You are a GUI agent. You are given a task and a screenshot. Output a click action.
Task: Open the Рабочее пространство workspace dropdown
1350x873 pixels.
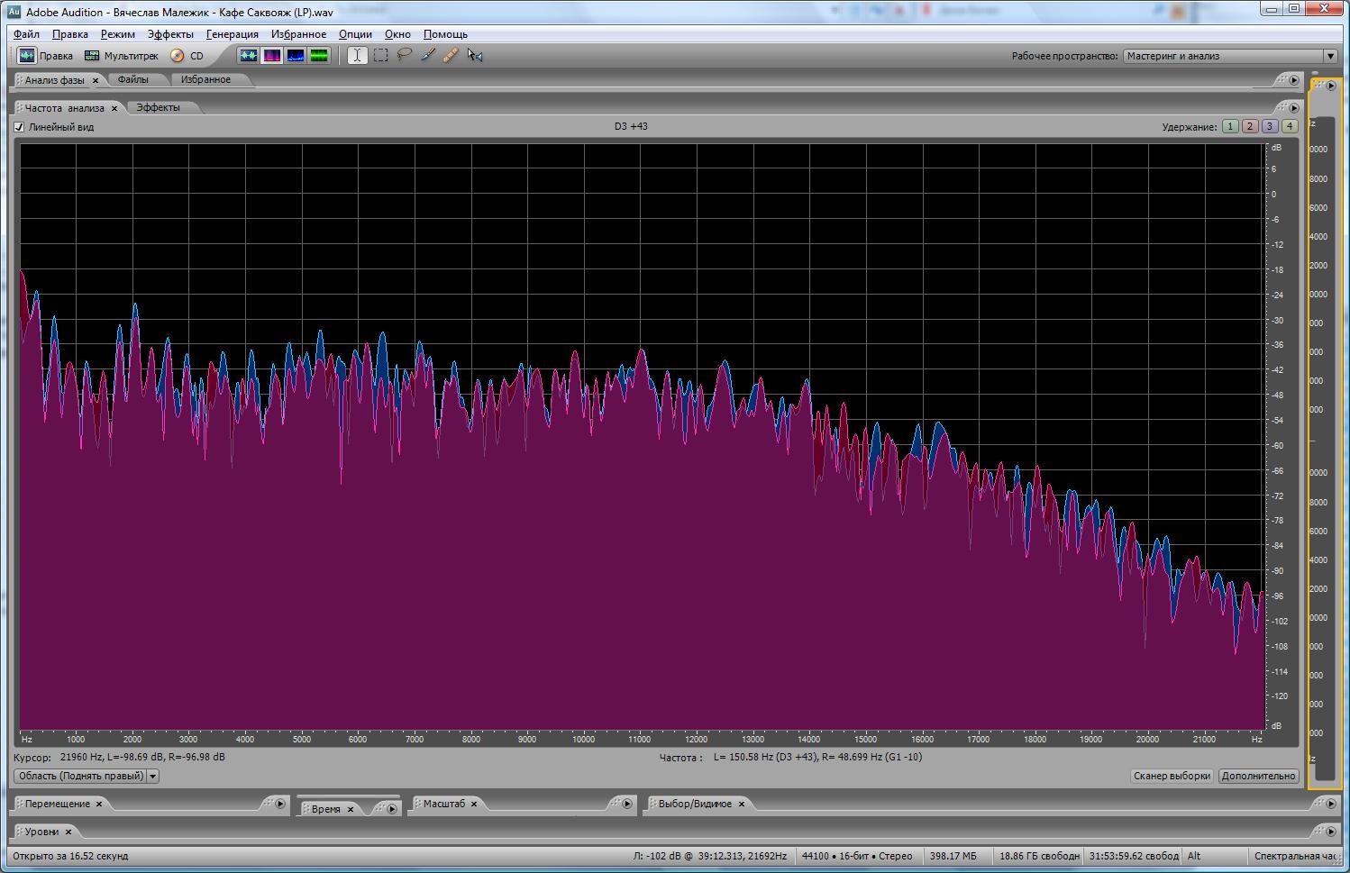[1329, 56]
